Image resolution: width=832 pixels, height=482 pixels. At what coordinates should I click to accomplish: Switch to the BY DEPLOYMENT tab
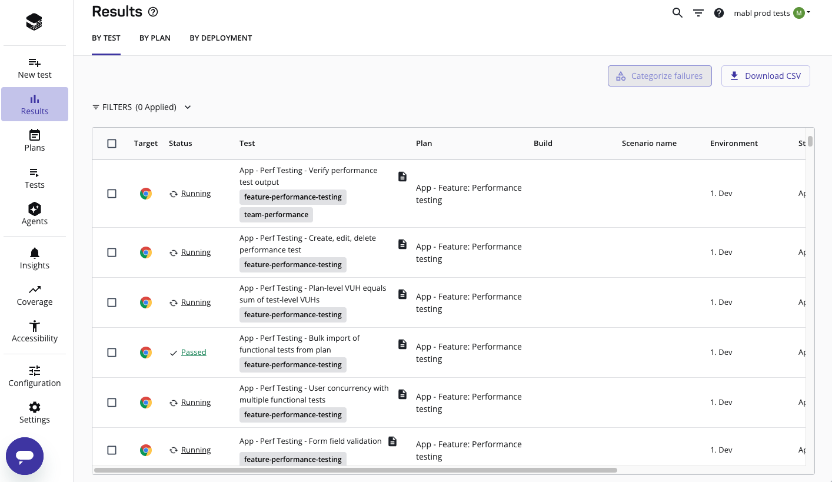tap(221, 38)
